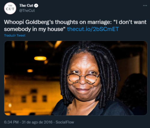Click The Cut display name

click(26, 6)
